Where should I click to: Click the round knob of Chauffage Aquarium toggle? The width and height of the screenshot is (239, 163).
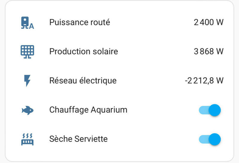(x=215, y=110)
